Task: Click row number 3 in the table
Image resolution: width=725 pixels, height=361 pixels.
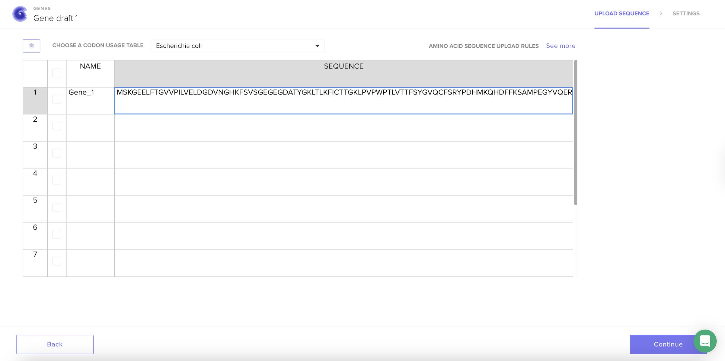Action: tap(35, 146)
